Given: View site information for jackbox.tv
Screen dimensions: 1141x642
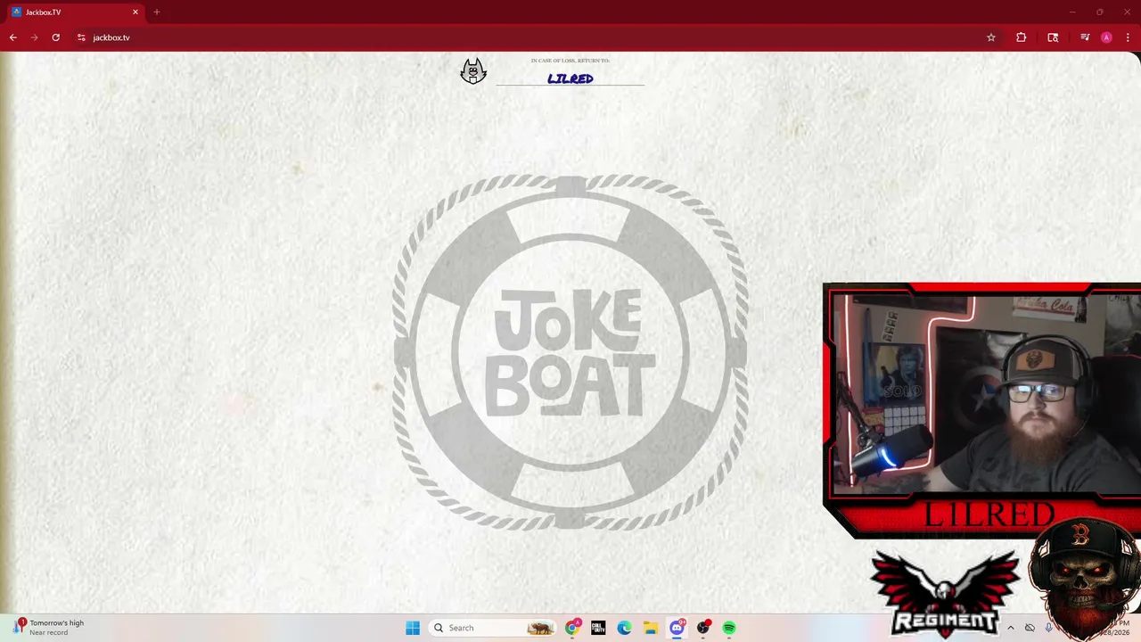Looking at the screenshot, I should (x=81, y=37).
